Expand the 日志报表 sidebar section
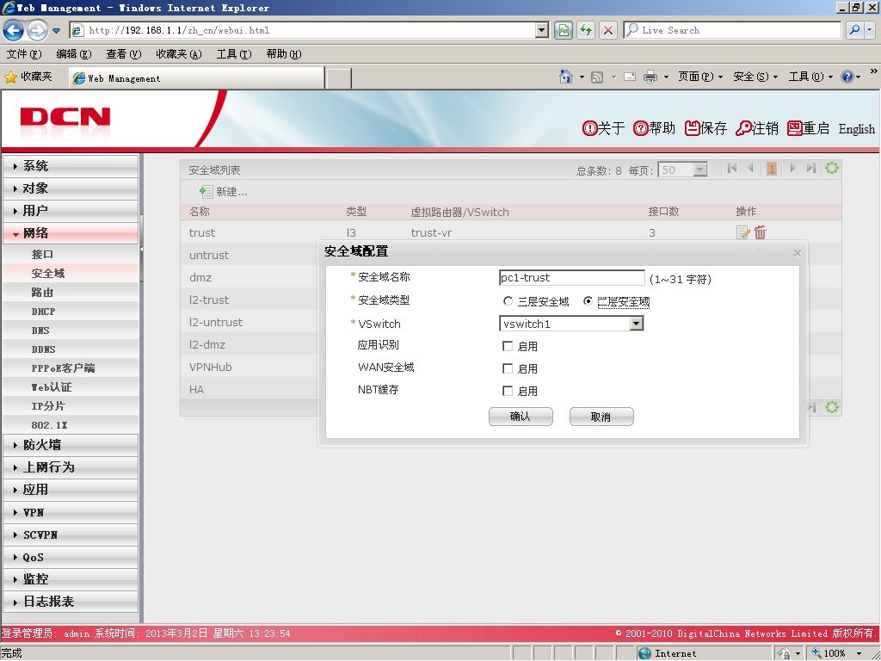The image size is (881, 661). [x=71, y=602]
